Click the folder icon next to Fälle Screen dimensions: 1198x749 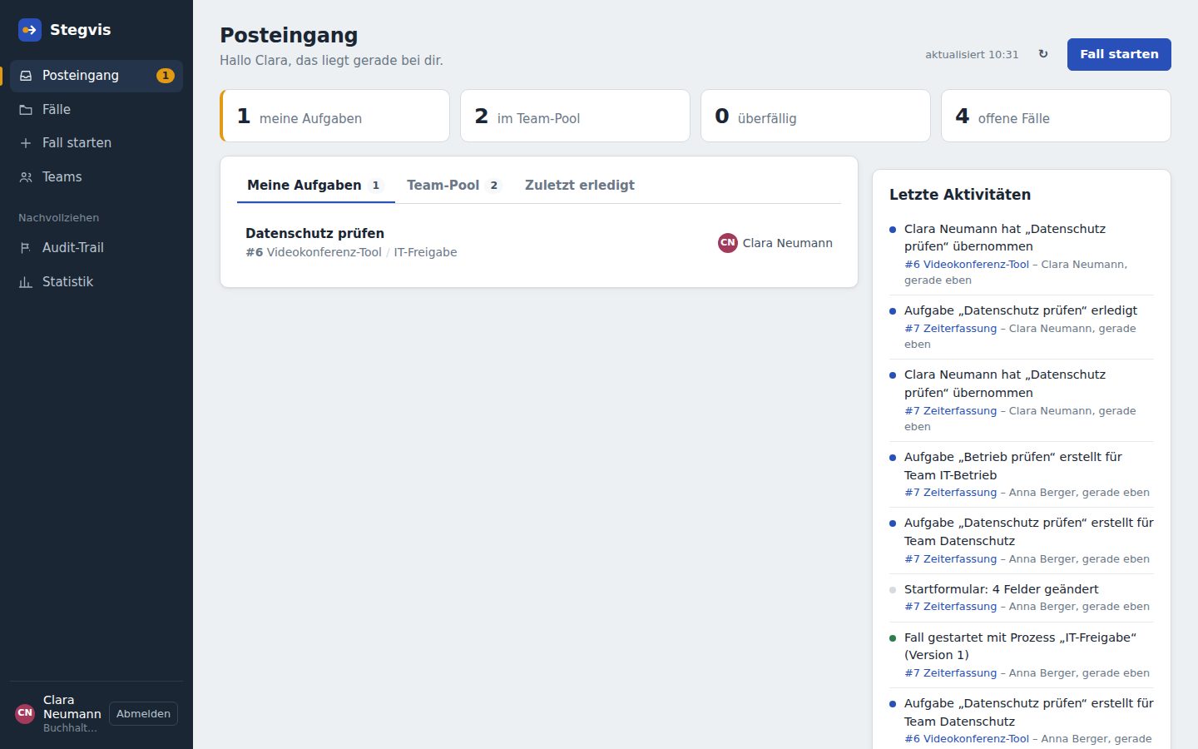[26, 110]
